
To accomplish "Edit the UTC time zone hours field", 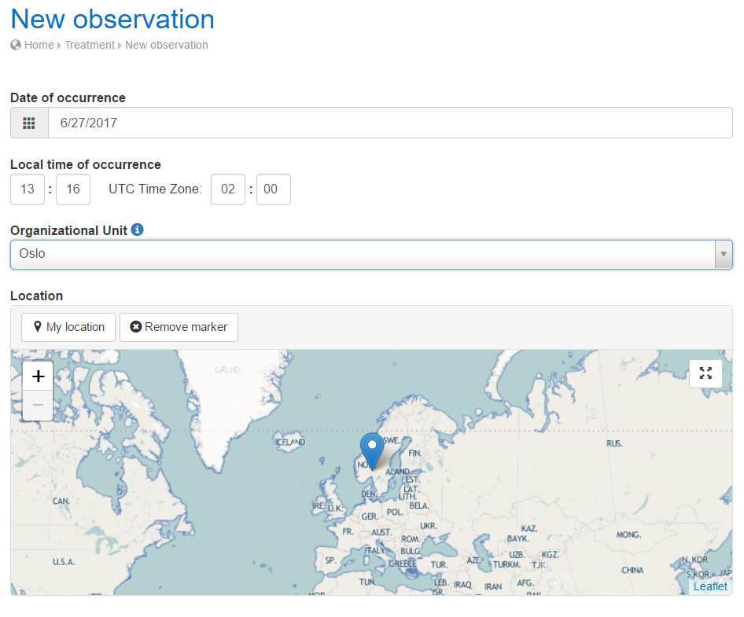I will pyautogui.click(x=228, y=189).
